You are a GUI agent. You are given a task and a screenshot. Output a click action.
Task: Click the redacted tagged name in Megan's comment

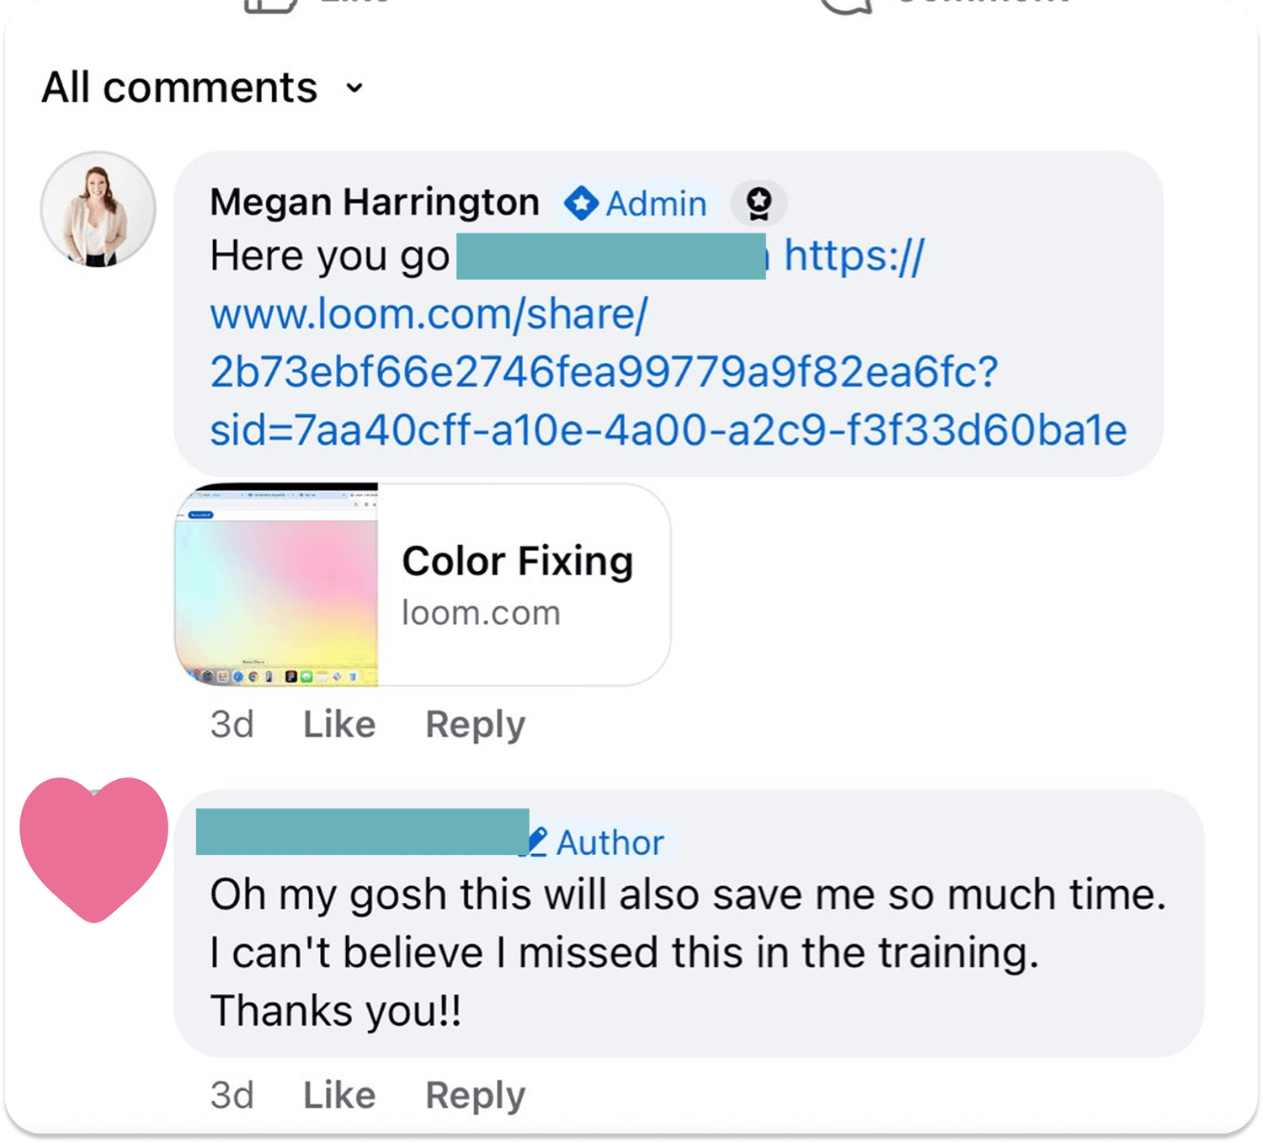pos(610,256)
